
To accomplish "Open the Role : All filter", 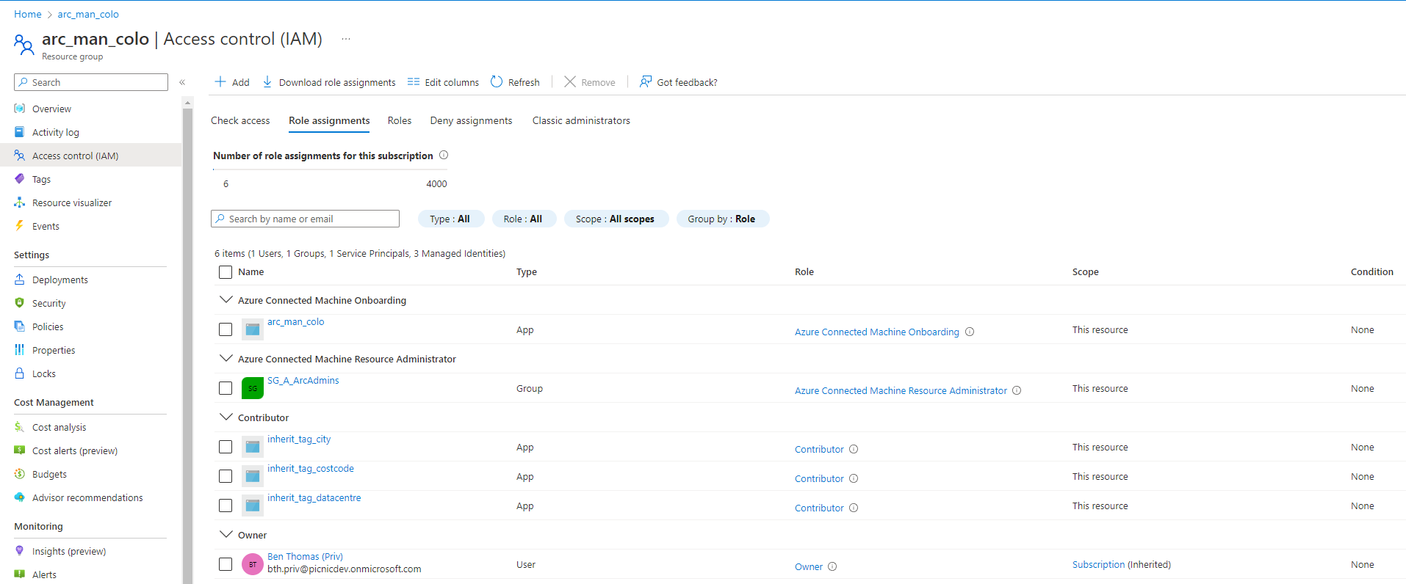I will click(x=524, y=219).
